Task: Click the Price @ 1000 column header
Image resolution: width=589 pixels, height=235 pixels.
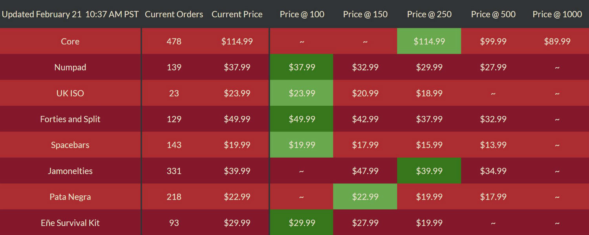Action: [557, 15]
